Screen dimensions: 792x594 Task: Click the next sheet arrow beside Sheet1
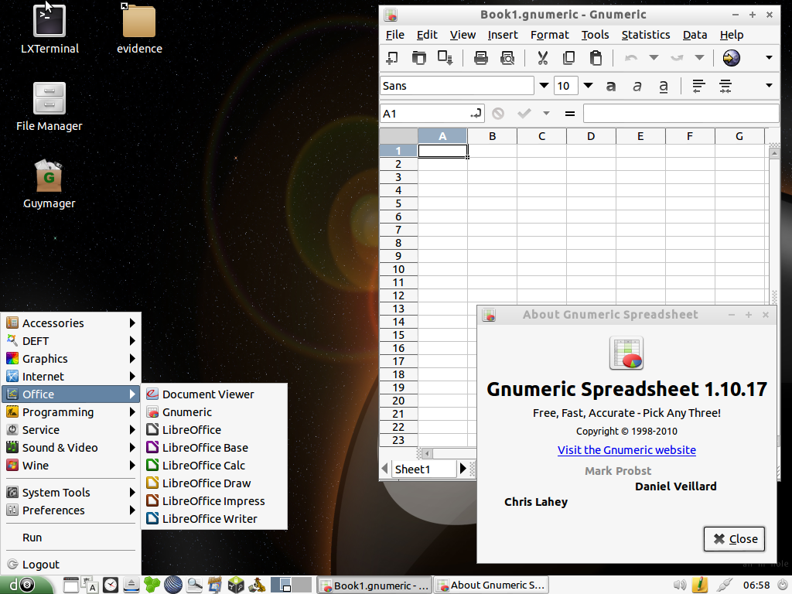coord(463,469)
